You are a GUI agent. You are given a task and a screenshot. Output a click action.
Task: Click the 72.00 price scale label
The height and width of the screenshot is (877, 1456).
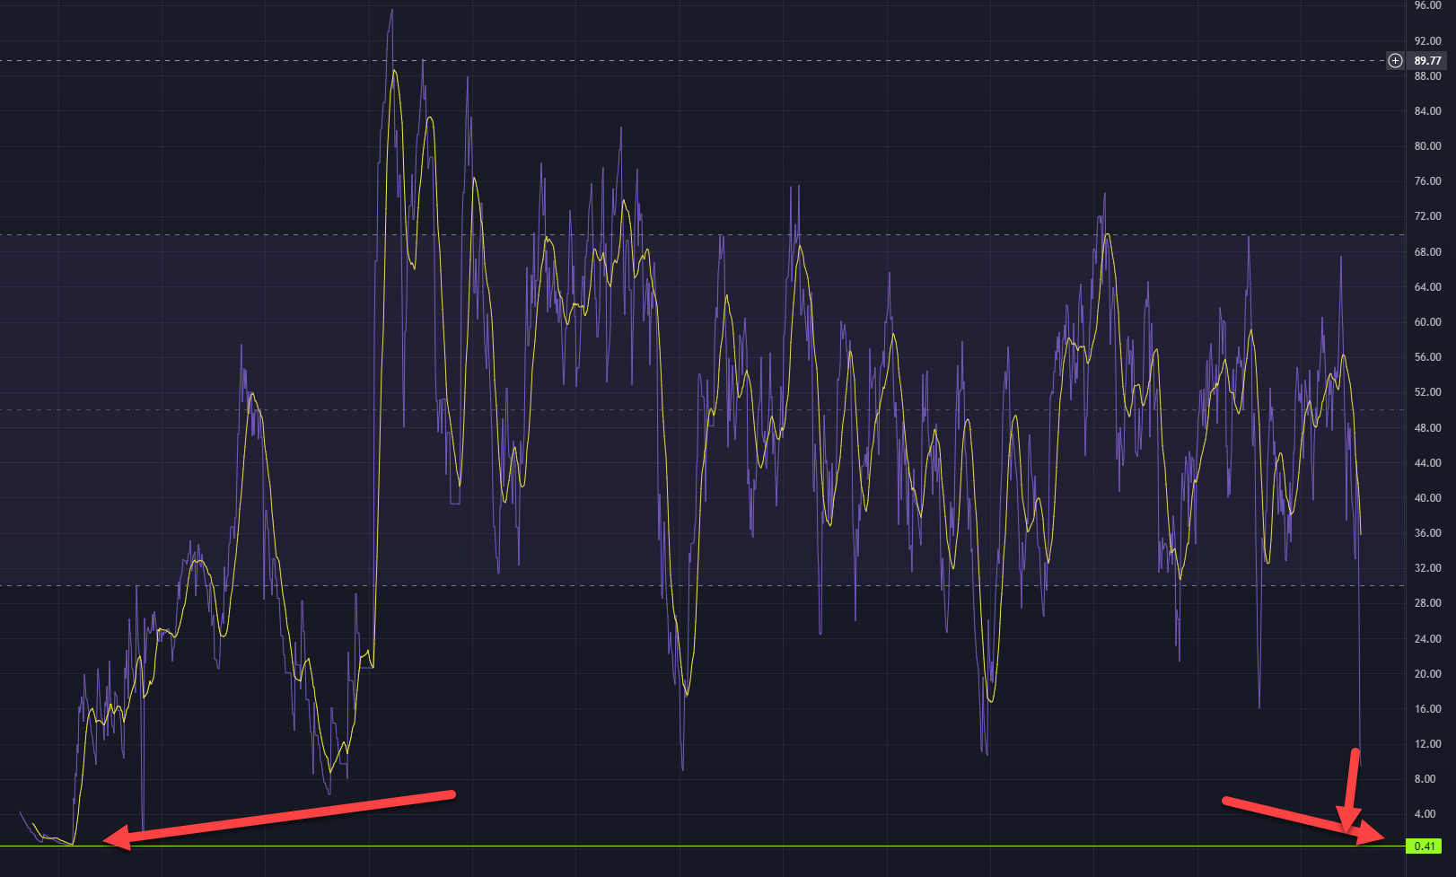tap(1427, 216)
